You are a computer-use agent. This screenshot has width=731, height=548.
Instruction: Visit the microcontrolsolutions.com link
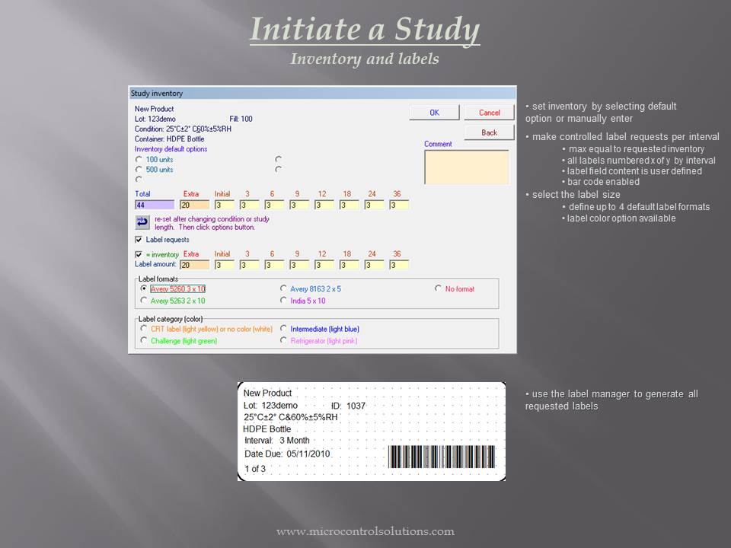point(365,531)
